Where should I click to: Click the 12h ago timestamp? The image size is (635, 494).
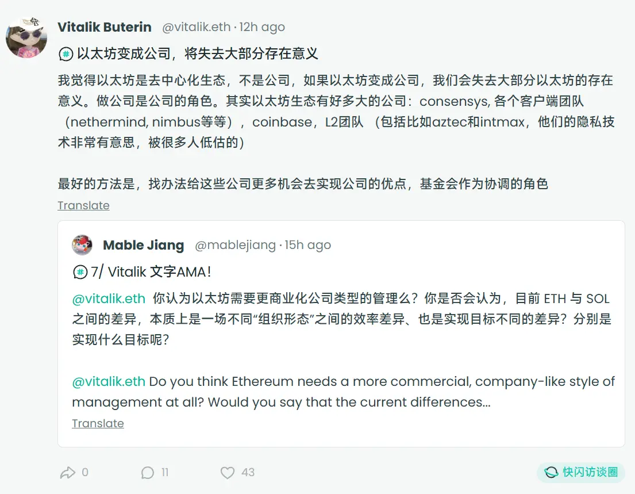point(262,27)
